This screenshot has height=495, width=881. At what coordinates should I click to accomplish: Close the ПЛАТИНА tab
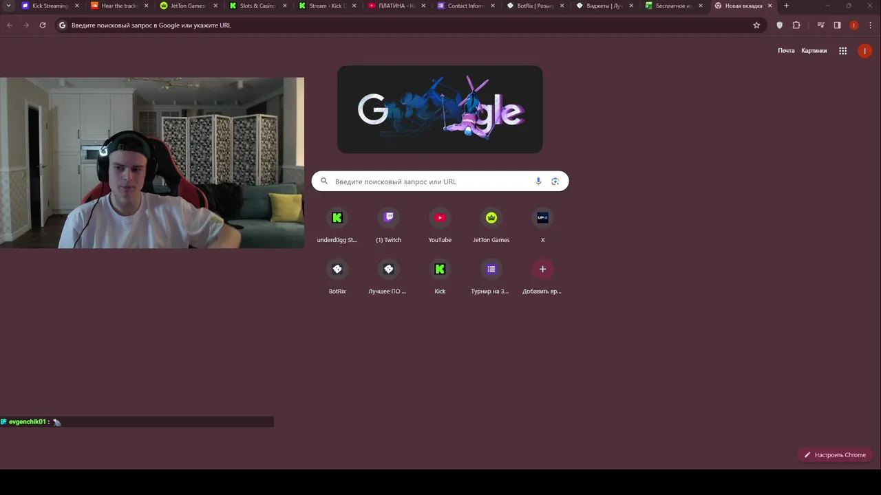click(423, 5)
